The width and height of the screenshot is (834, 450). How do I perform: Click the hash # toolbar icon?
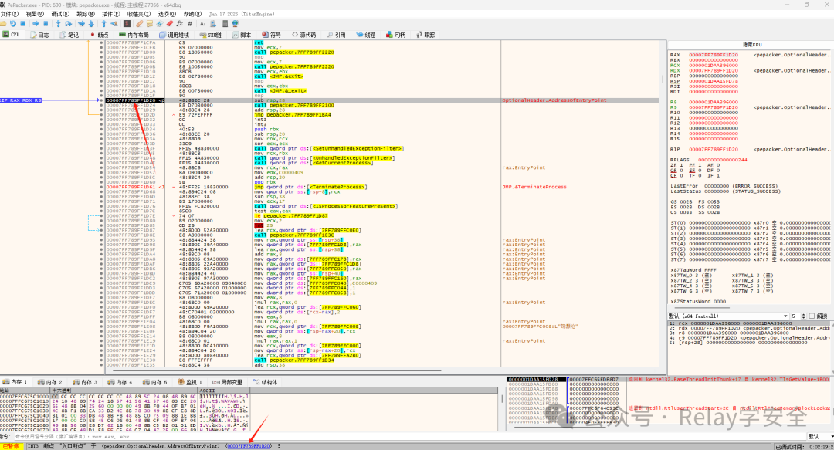click(190, 23)
